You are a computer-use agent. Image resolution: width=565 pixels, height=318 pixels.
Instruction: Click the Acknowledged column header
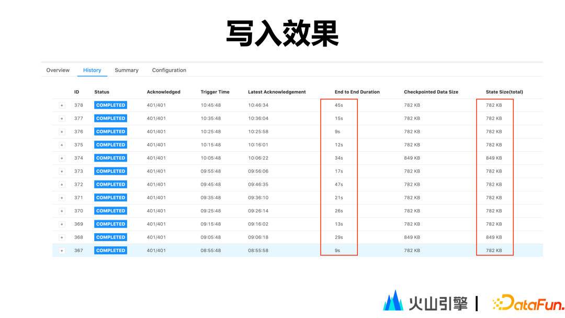[x=164, y=92]
